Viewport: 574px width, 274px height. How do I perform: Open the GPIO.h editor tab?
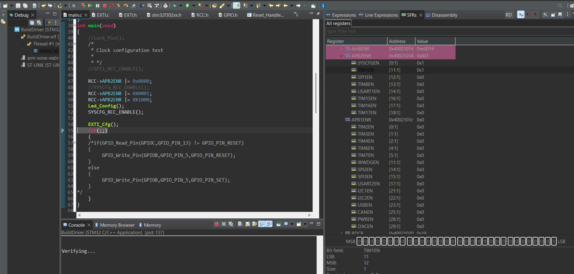(230, 15)
